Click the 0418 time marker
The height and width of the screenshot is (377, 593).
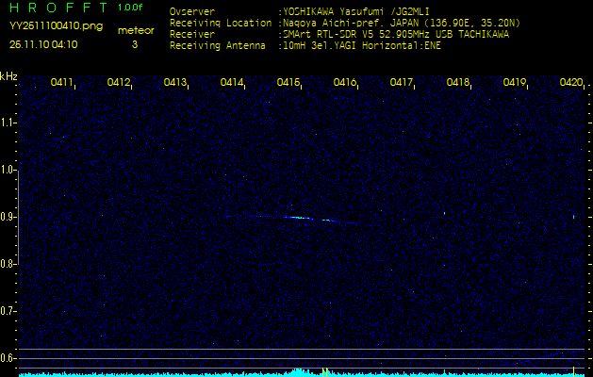pyautogui.click(x=458, y=83)
